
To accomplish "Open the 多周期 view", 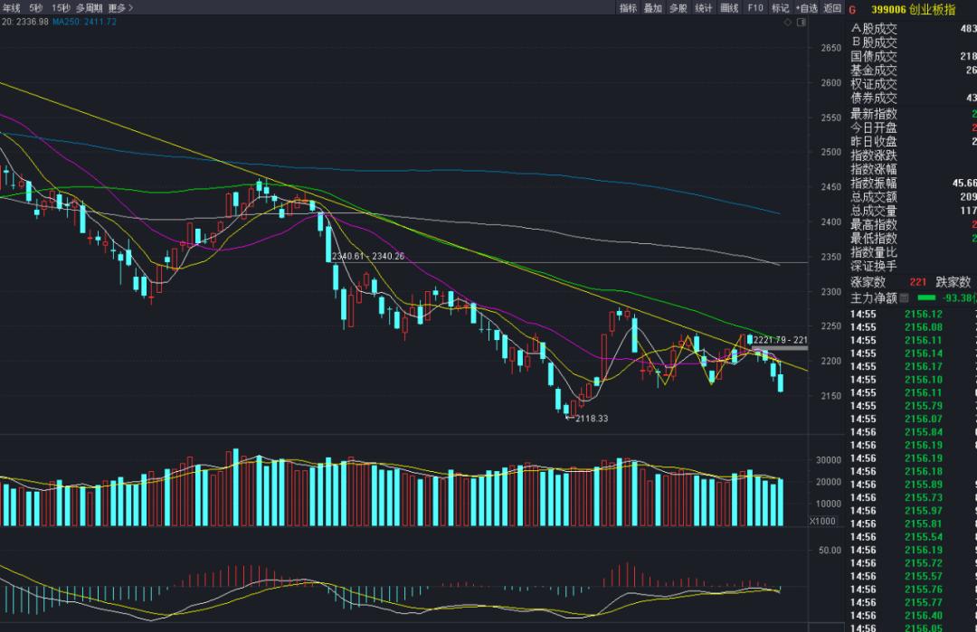I will pos(89,8).
